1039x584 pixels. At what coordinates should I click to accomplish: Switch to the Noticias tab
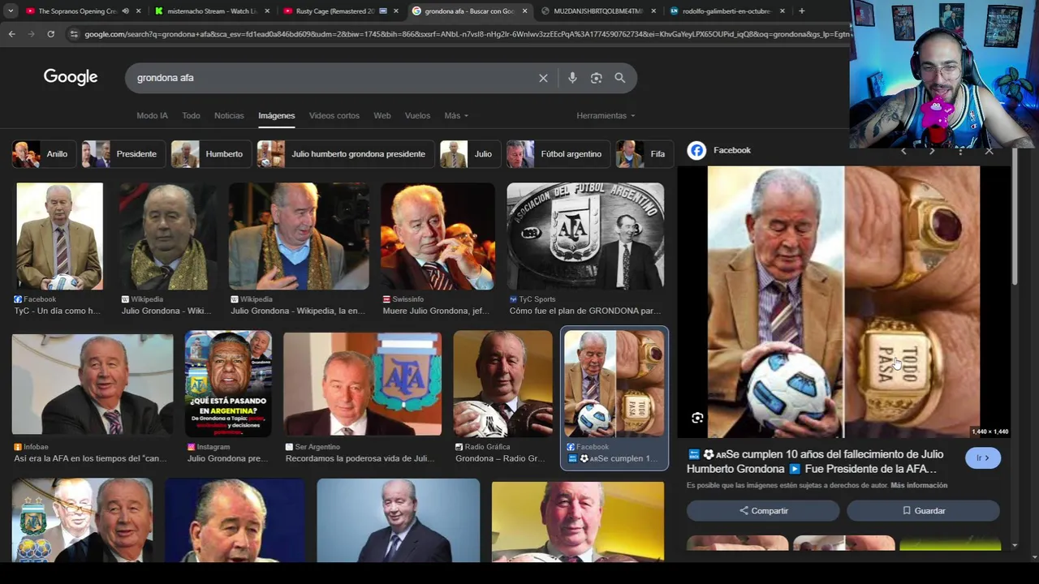click(229, 116)
